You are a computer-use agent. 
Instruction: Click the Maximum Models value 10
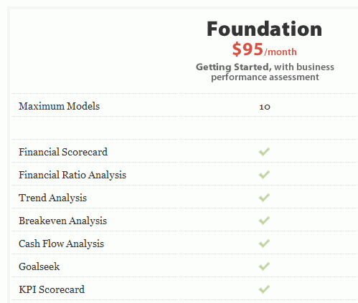(x=265, y=107)
